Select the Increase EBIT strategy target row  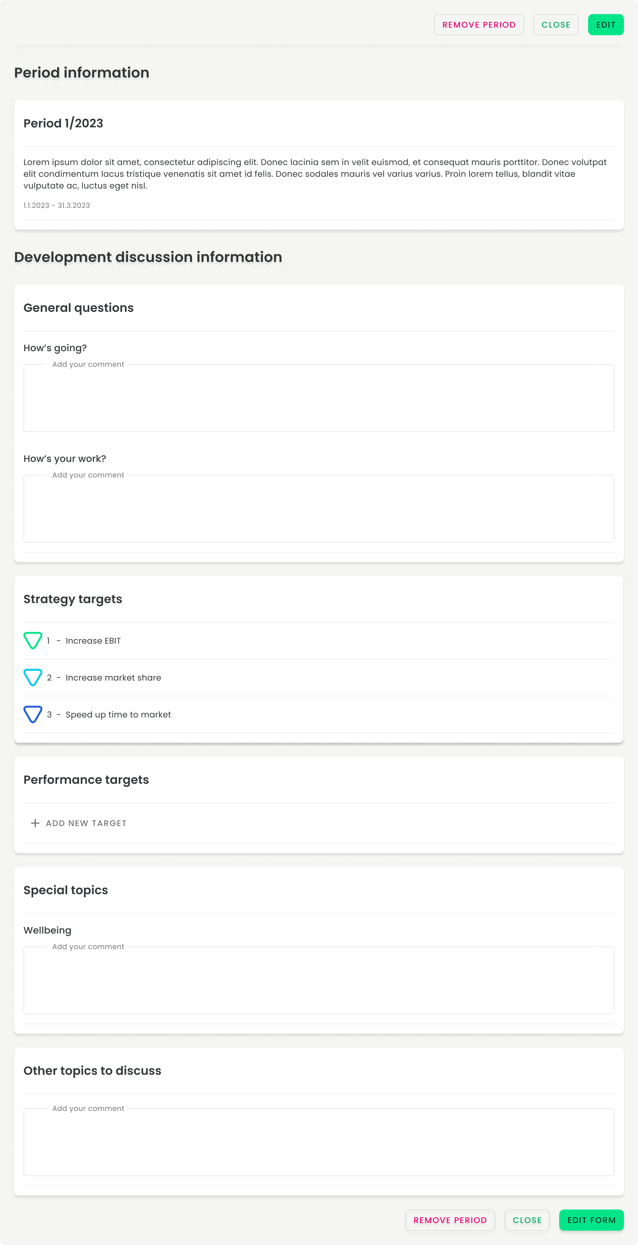[318, 640]
